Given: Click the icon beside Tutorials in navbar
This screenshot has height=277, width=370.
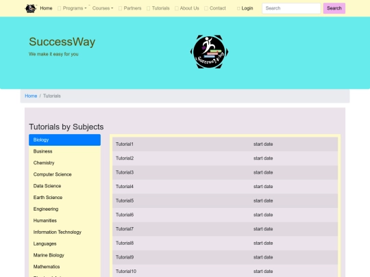Looking at the screenshot, I should (x=148, y=8).
